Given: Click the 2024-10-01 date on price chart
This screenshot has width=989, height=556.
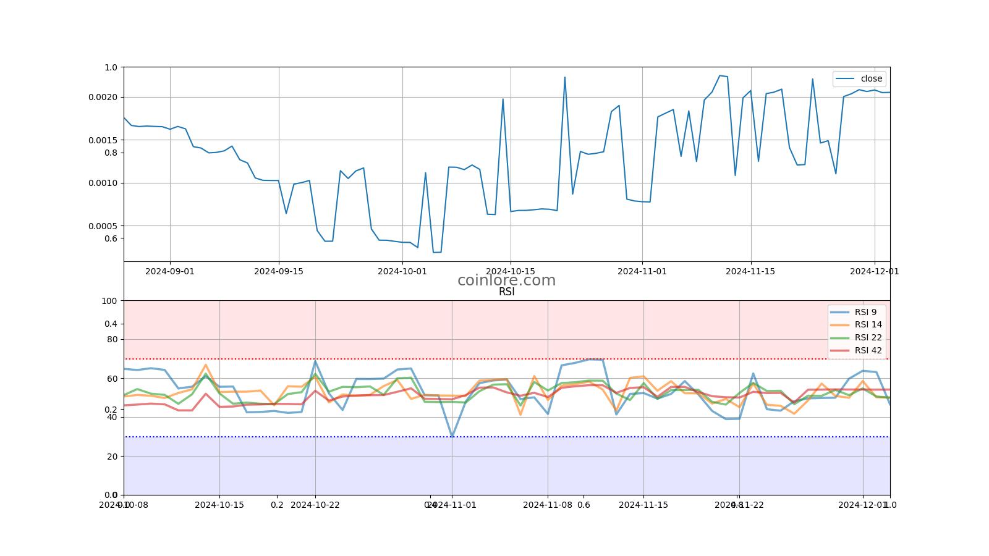Looking at the screenshot, I should coord(402,271).
